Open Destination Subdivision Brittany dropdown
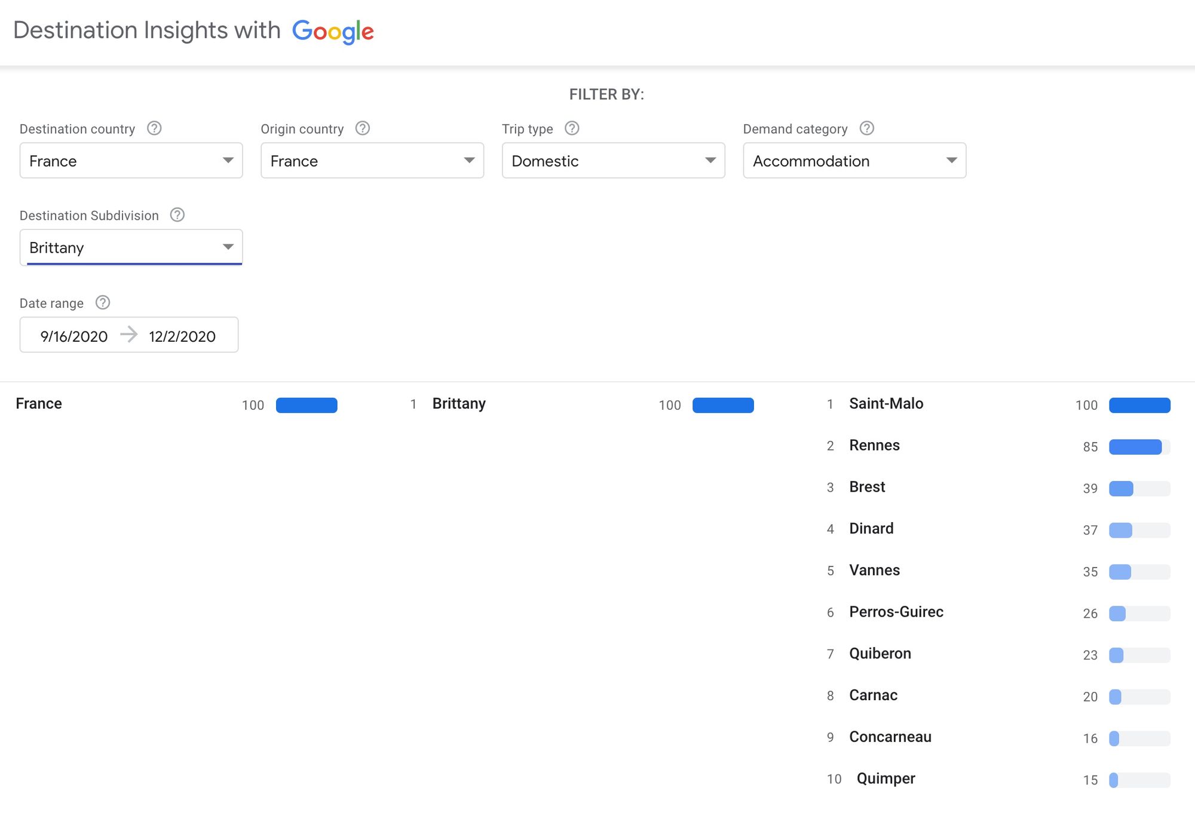 tap(131, 247)
